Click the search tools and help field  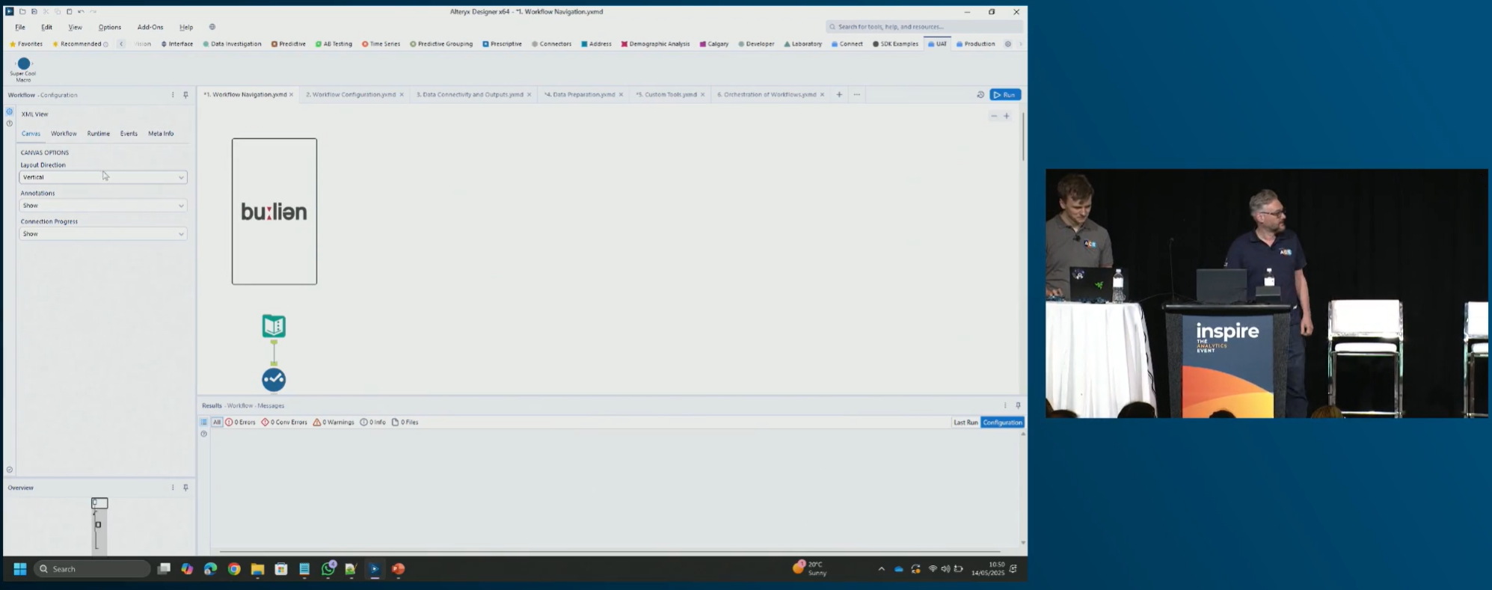click(x=924, y=27)
